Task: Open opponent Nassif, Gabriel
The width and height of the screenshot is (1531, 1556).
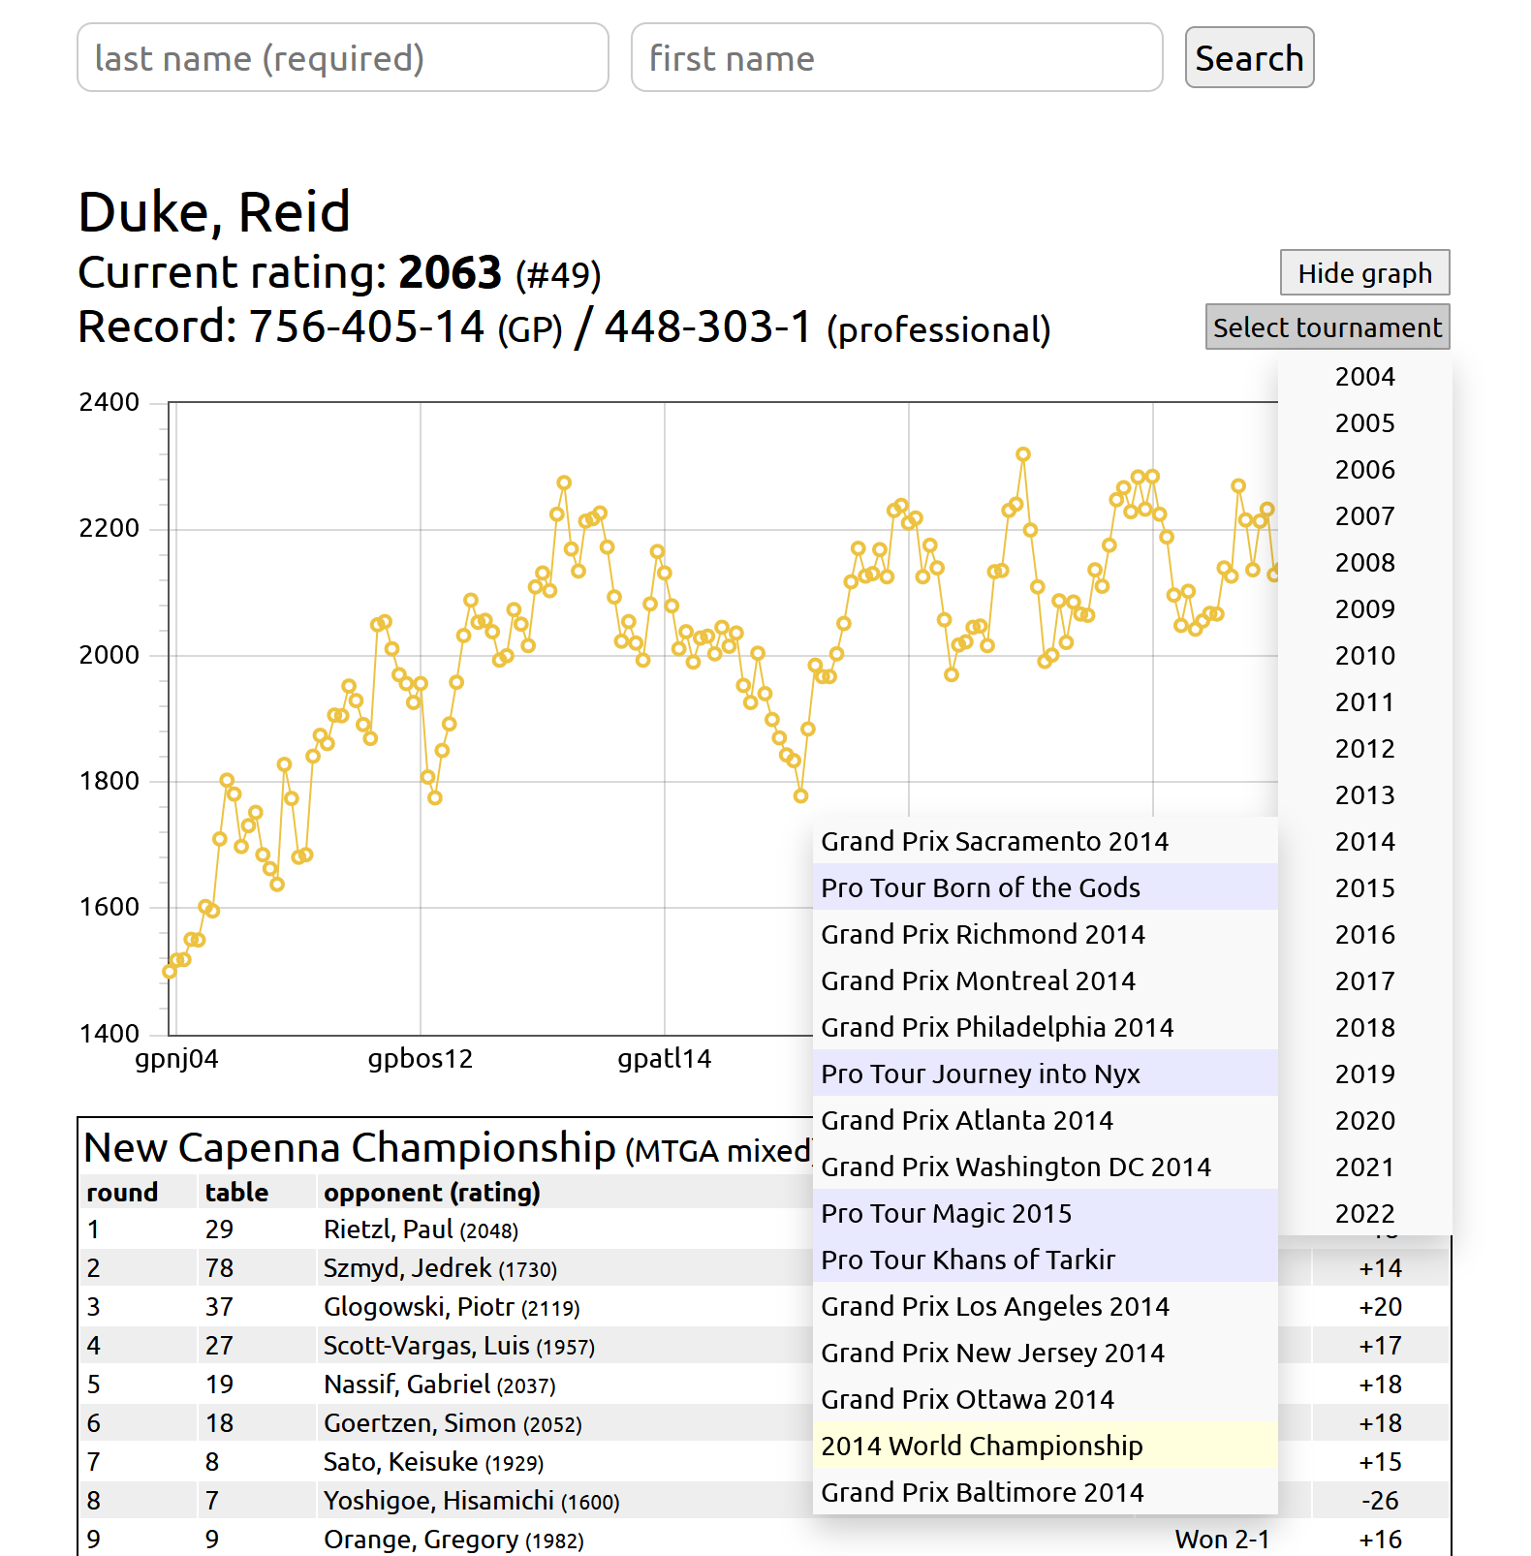Action: tap(407, 1385)
